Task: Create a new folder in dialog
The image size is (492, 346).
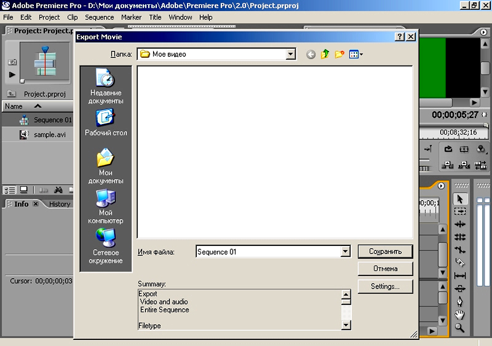Action: tap(339, 54)
